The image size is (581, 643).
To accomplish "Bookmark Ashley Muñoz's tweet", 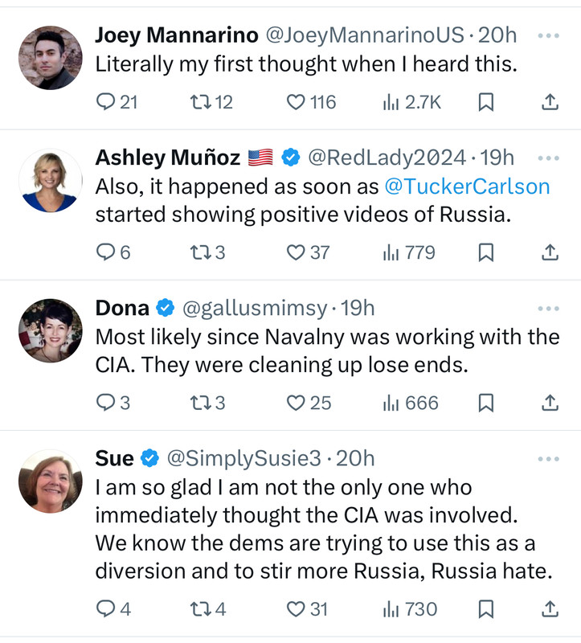I will (485, 252).
